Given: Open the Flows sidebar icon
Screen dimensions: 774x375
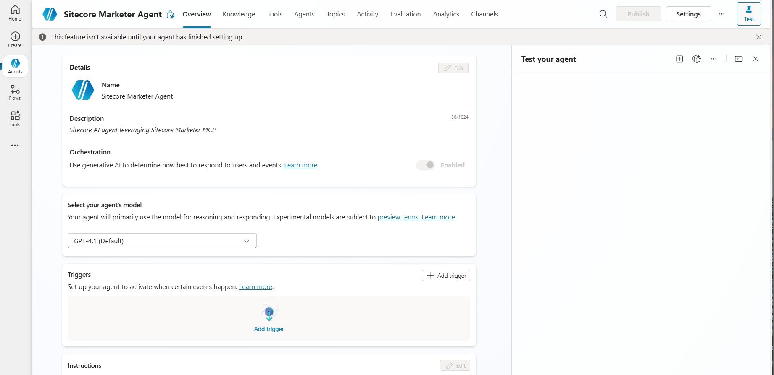Looking at the screenshot, I should click(15, 92).
